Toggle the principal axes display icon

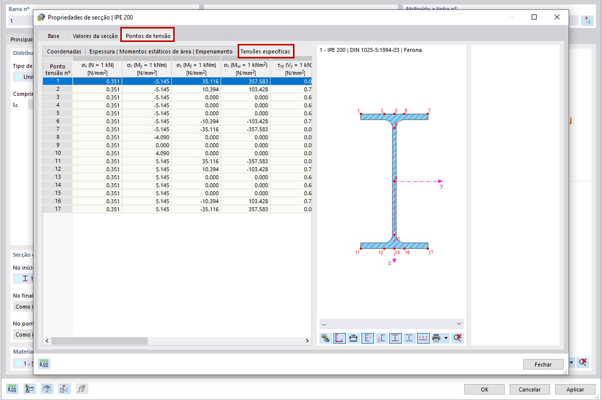click(x=367, y=338)
